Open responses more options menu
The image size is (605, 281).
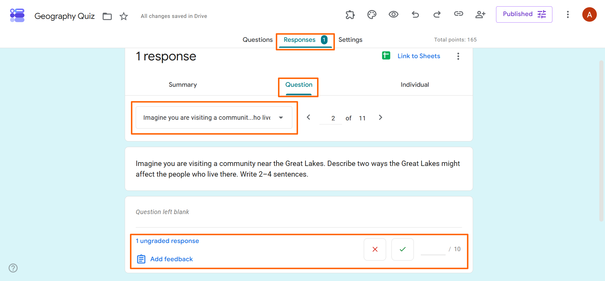click(x=458, y=56)
